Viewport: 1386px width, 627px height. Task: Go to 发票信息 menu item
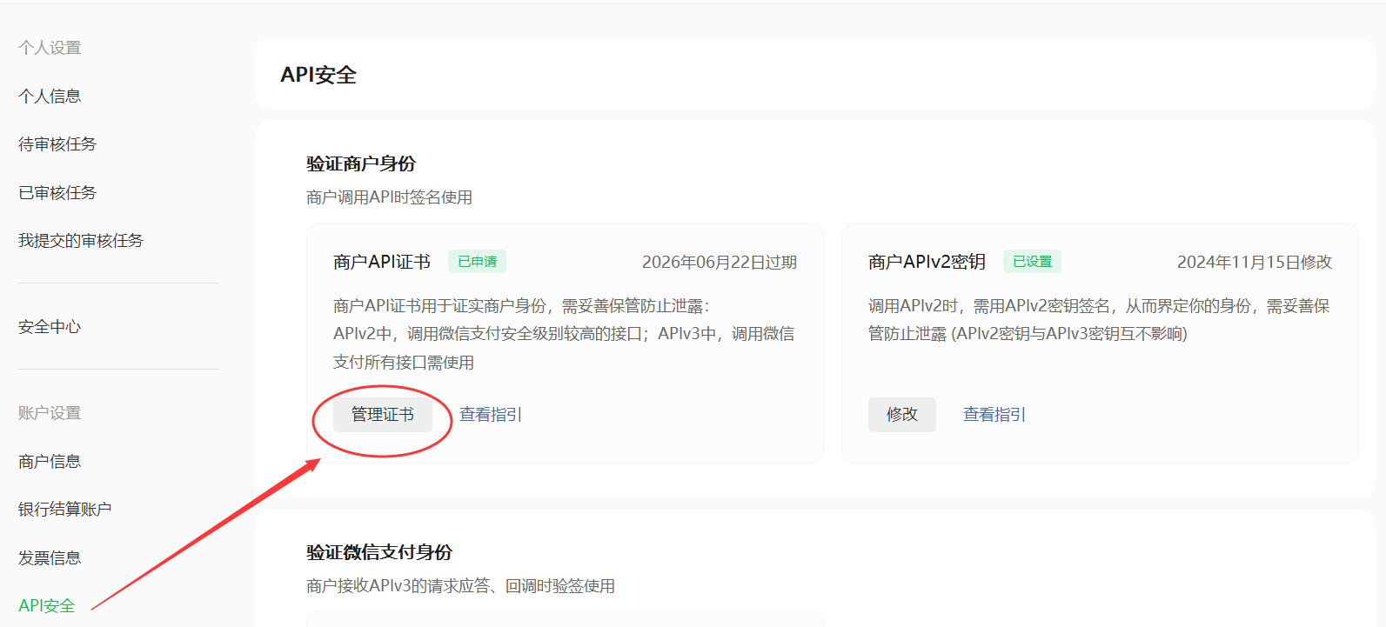coord(50,558)
